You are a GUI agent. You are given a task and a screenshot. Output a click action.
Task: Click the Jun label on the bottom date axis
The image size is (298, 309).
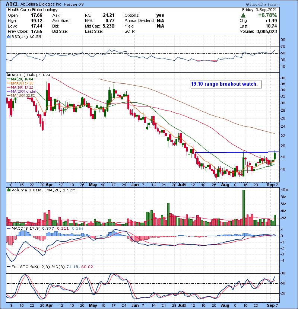pos(135,305)
